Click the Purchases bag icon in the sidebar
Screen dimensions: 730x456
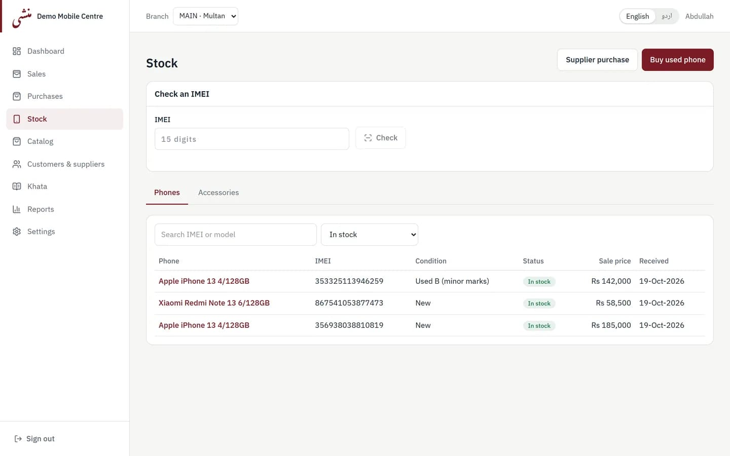click(17, 96)
